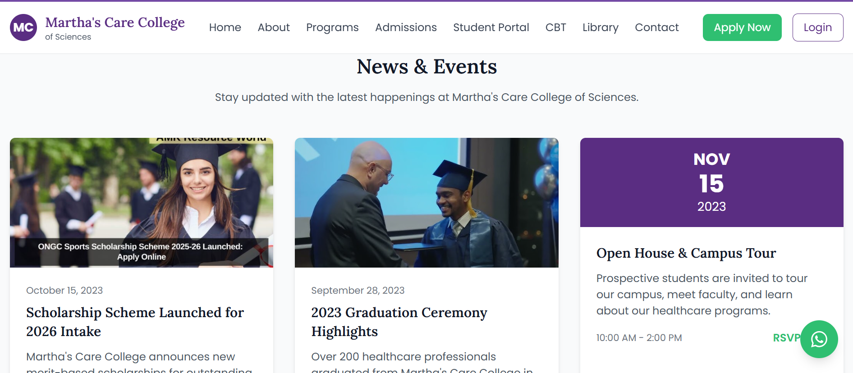Click Open House & Campus Tour title
Viewport: 853px width, 373px height.
pyautogui.click(x=686, y=253)
